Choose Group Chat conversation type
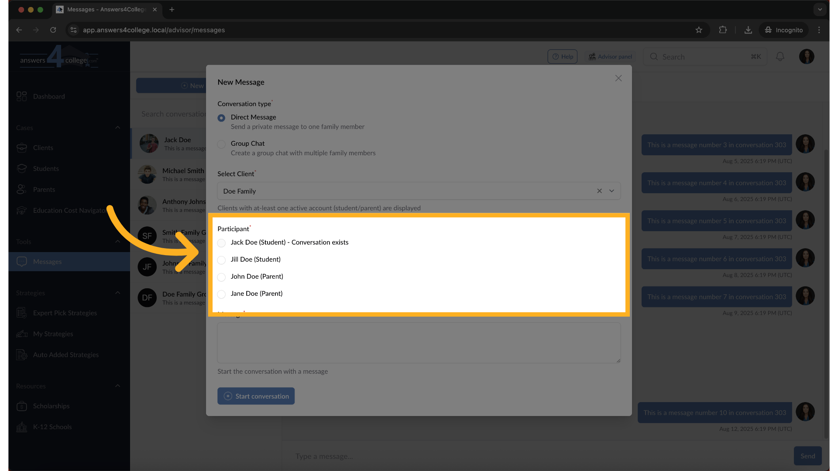The width and height of the screenshot is (838, 471). point(221,144)
